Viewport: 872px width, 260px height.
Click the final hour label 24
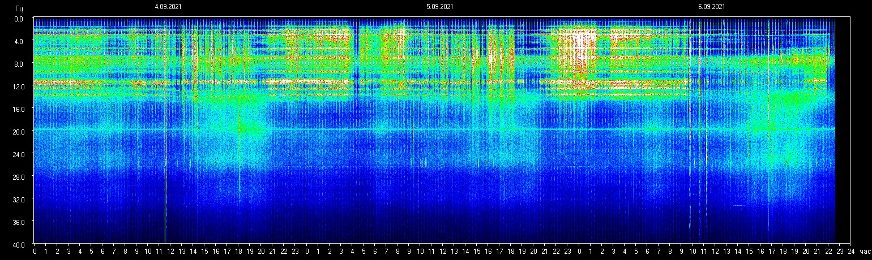click(x=851, y=251)
